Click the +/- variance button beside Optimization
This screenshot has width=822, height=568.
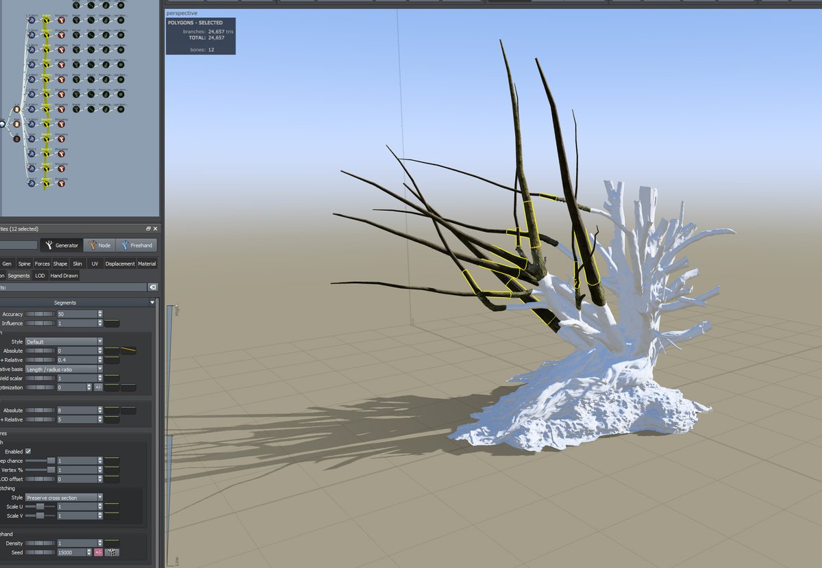coord(98,387)
